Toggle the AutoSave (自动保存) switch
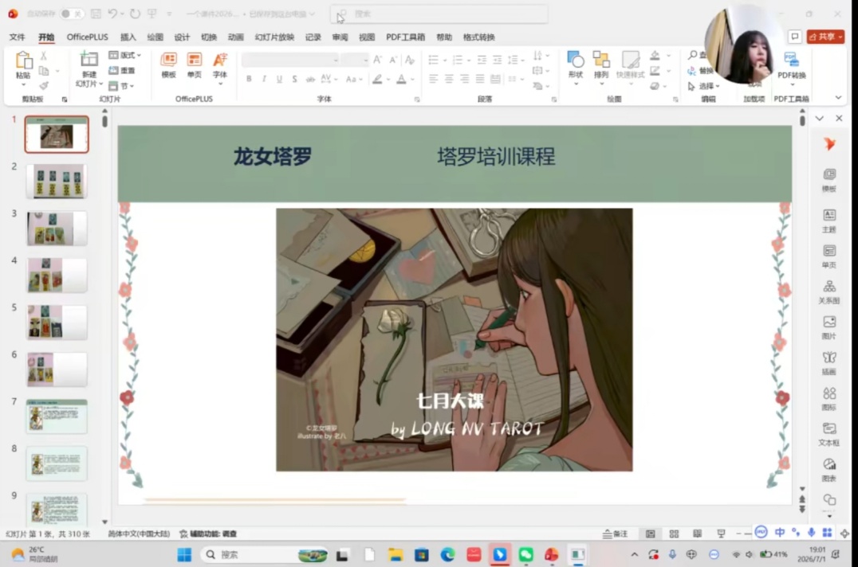The image size is (858, 567). tap(71, 14)
